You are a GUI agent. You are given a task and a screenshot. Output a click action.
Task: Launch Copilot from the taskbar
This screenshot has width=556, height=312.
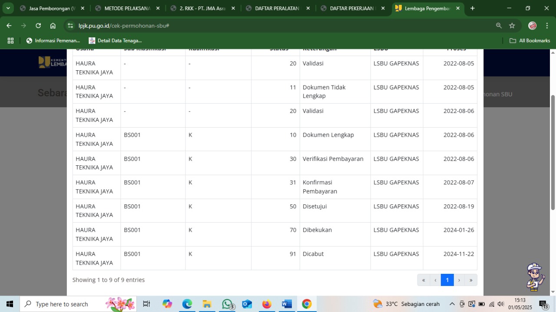[x=167, y=304]
